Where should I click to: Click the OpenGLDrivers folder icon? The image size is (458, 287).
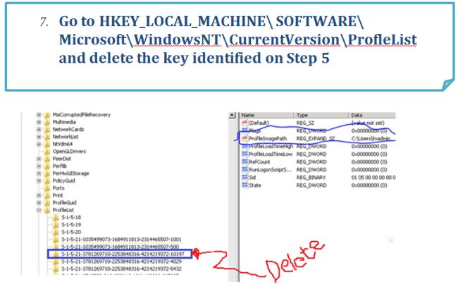click(47, 152)
